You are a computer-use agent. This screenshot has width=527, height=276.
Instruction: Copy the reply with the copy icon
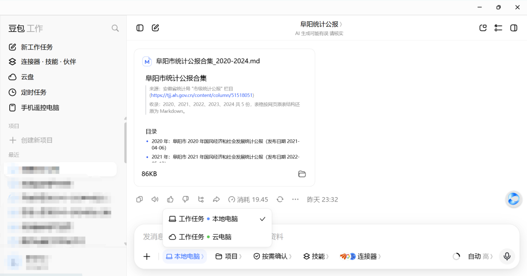(140, 200)
